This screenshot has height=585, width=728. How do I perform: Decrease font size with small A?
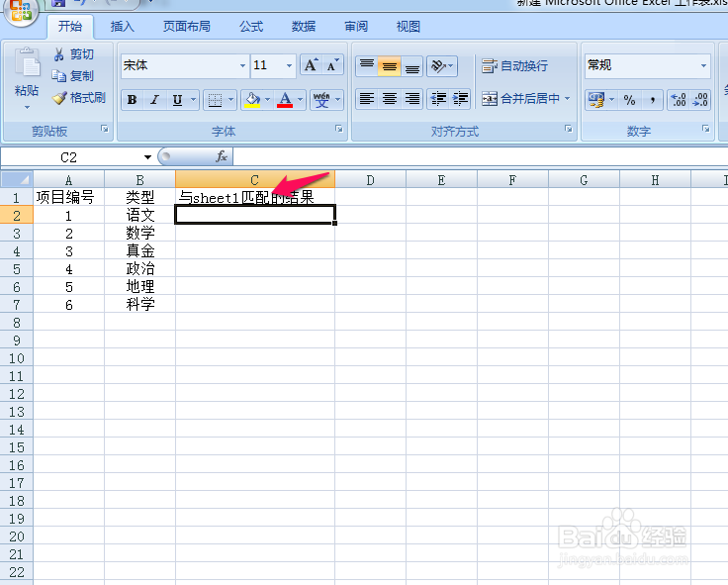coord(332,65)
